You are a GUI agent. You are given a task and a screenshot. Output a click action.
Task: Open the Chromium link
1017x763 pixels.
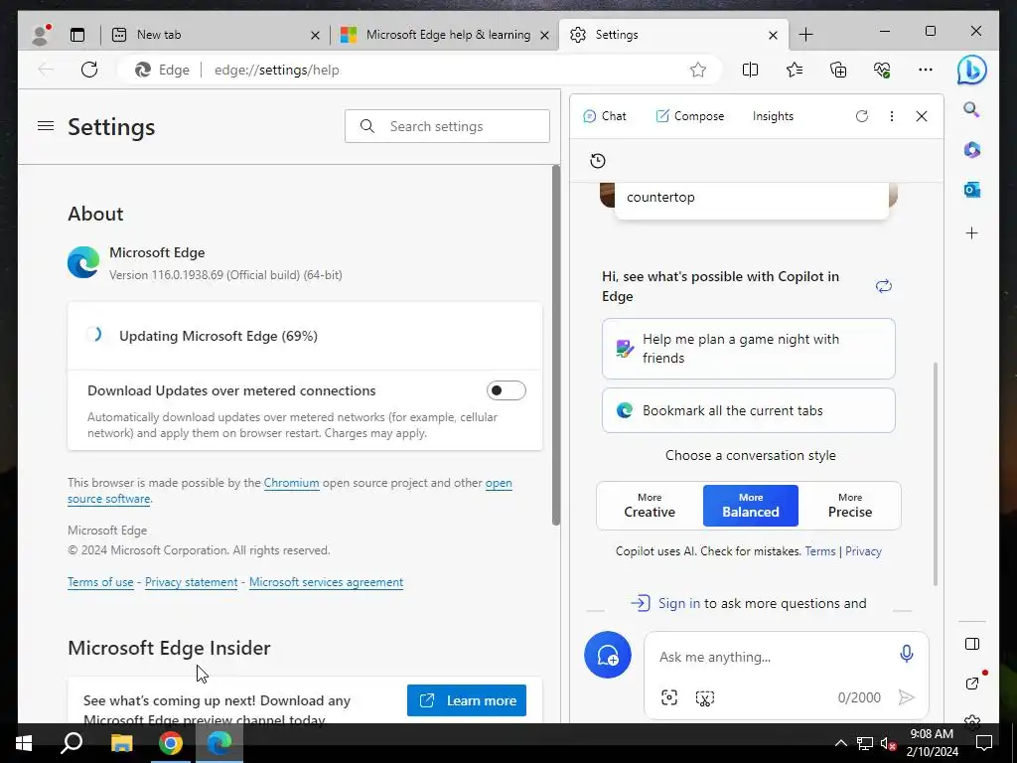point(291,483)
